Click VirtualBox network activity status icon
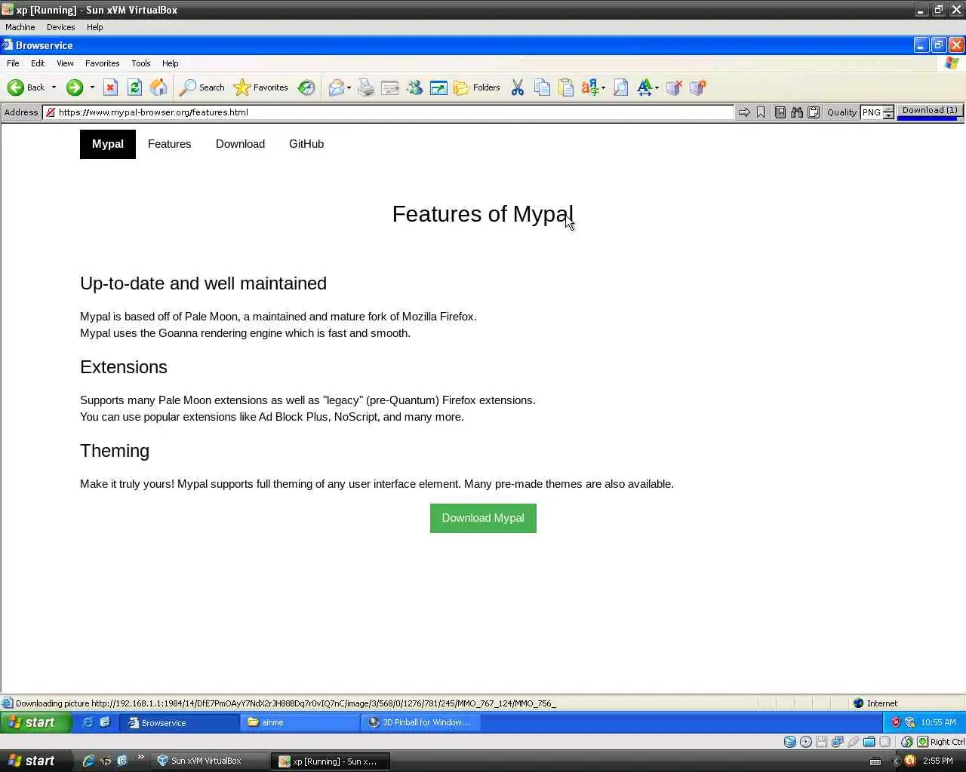The width and height of the screenshot is (966, 772). [837, 742]
